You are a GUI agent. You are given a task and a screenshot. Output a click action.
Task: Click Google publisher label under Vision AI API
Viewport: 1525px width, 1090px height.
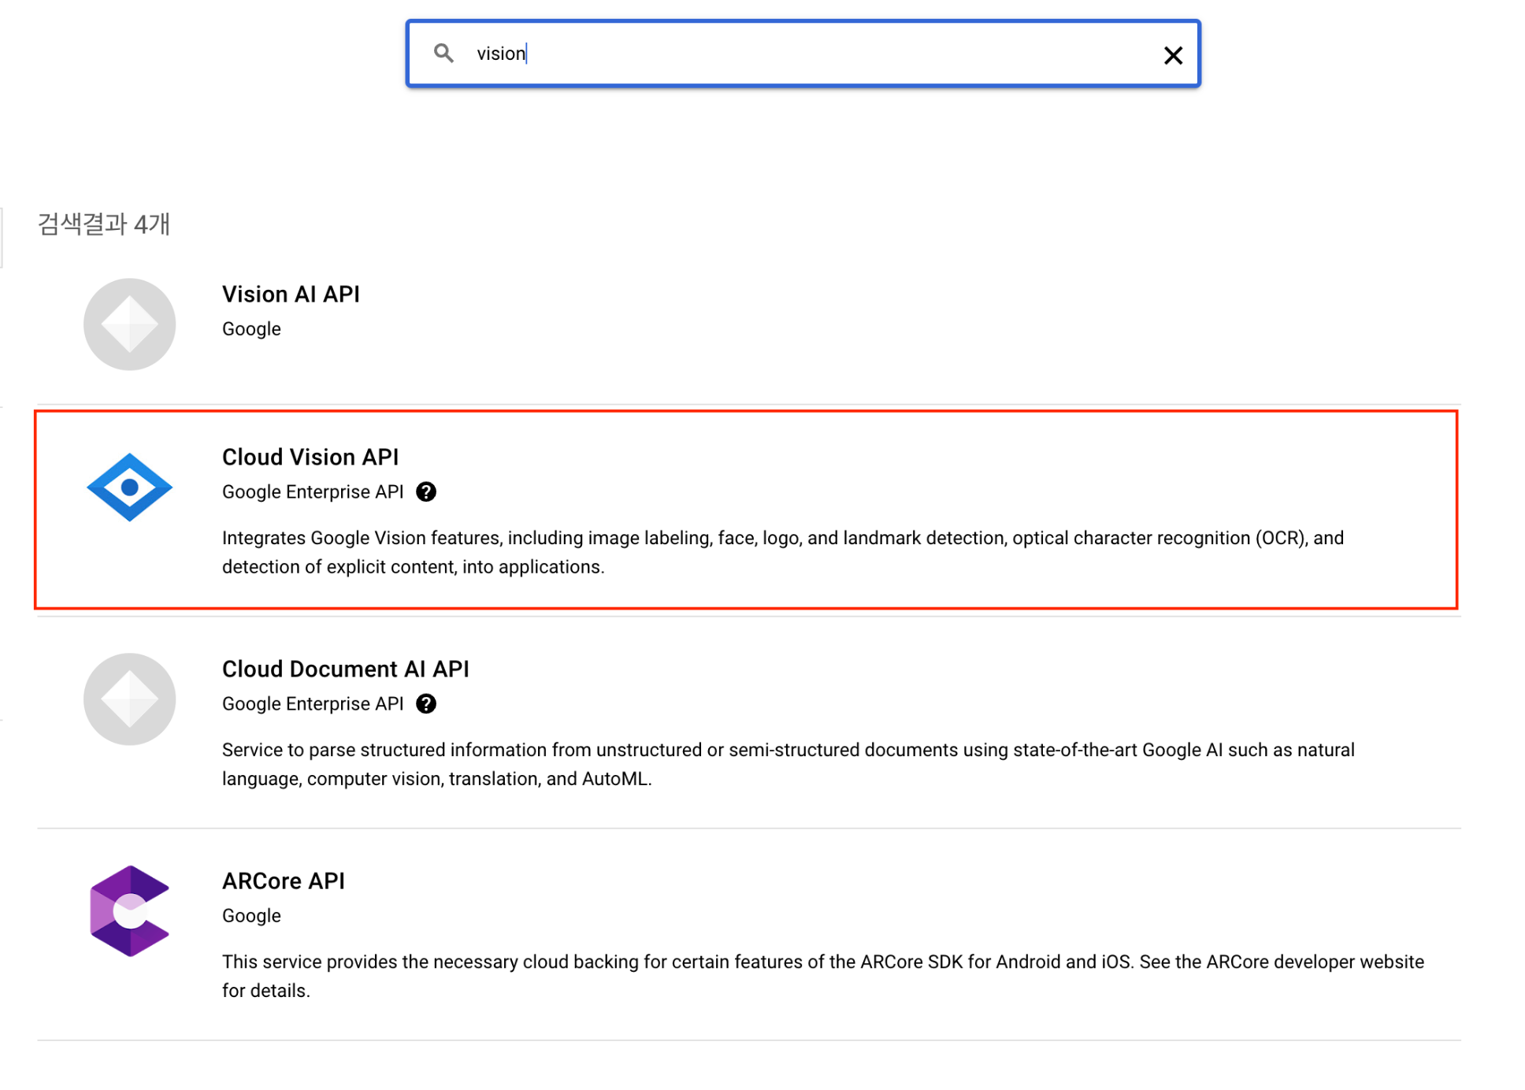(250, 328)
